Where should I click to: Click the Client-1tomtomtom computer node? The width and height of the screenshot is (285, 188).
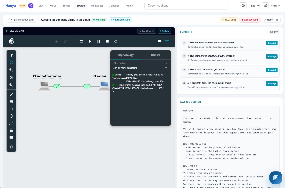point(44,86)
